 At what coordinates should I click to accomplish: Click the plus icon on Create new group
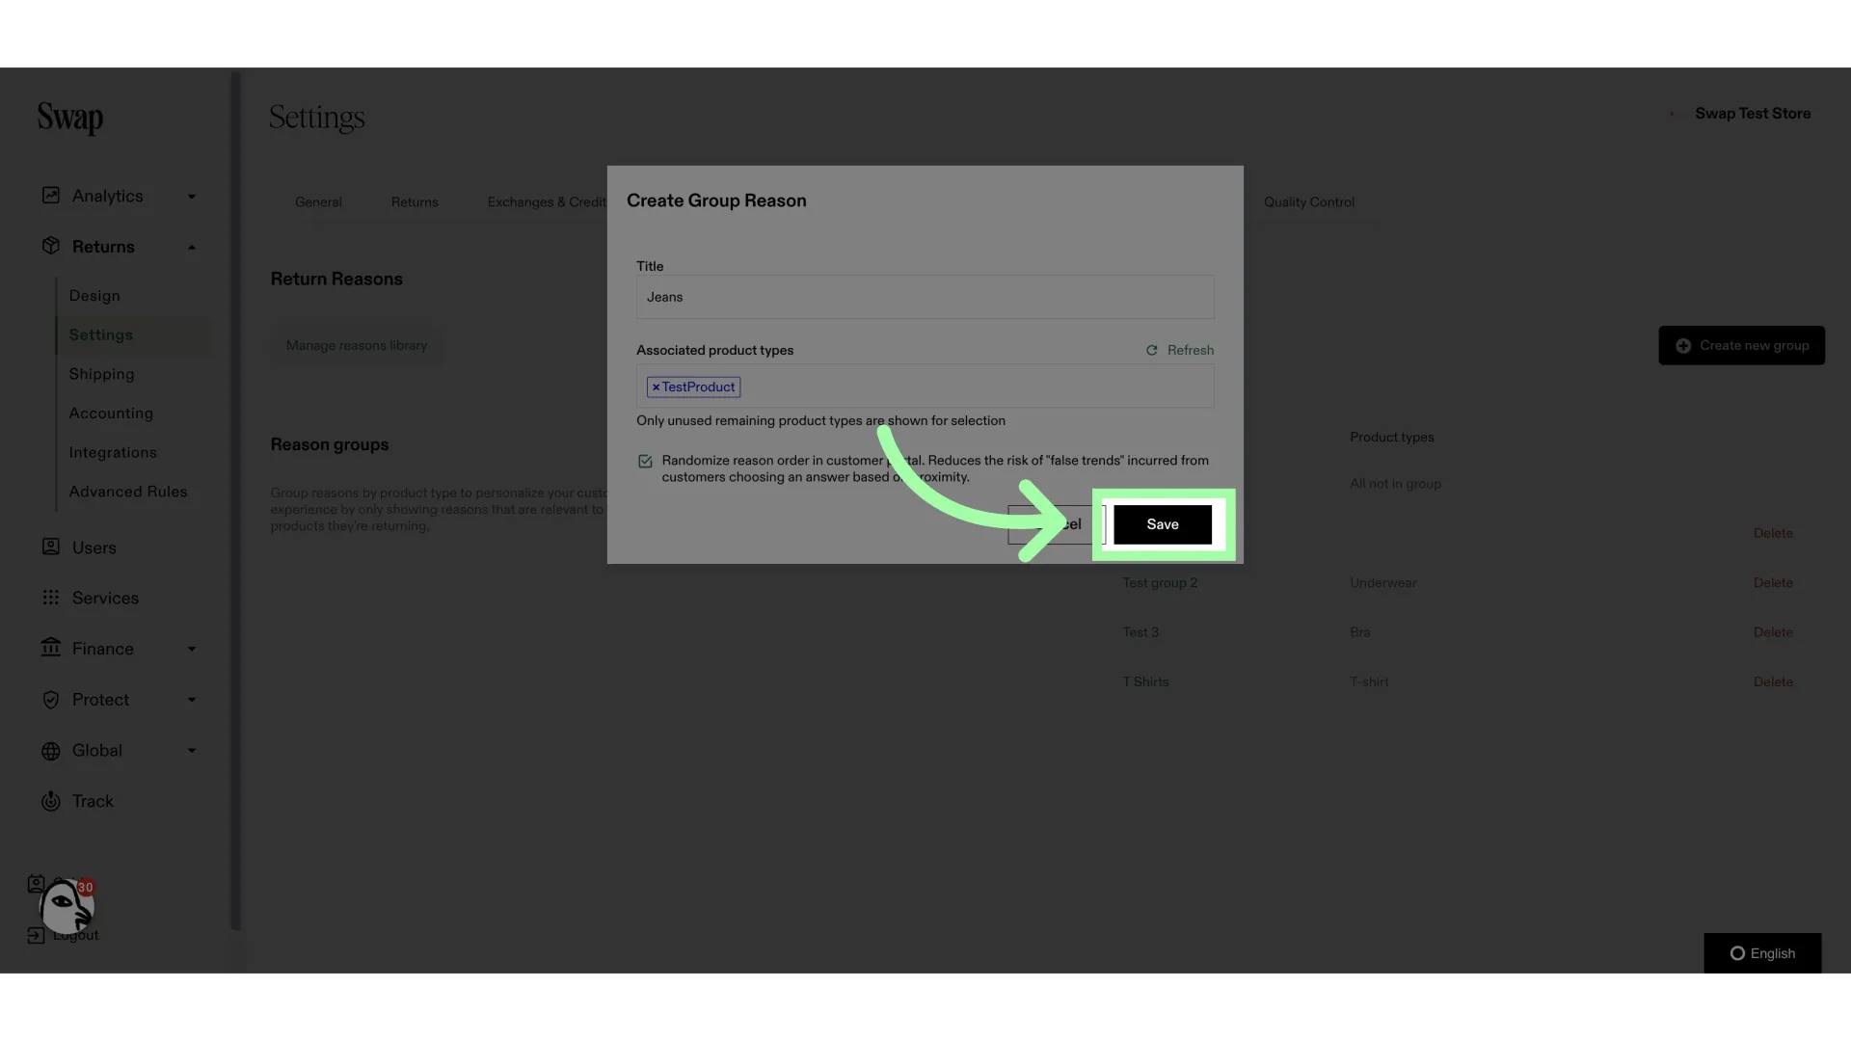pyautogui.click(x=1683, y=346)
